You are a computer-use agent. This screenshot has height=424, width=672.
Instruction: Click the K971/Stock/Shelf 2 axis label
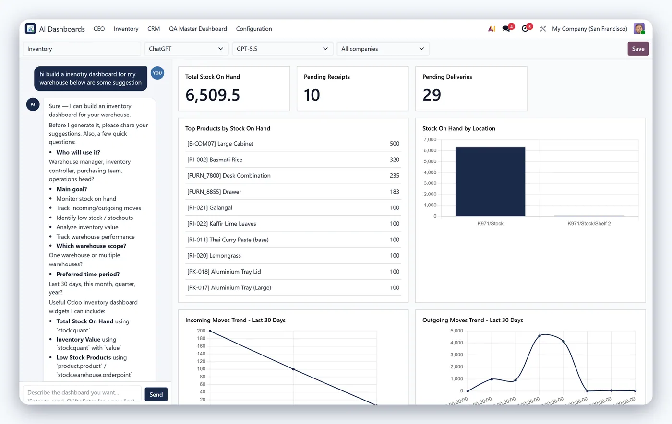(x=589, y=223)
